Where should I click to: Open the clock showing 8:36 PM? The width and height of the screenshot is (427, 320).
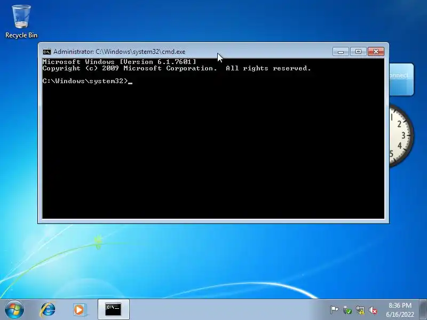[x=400, y=310]
